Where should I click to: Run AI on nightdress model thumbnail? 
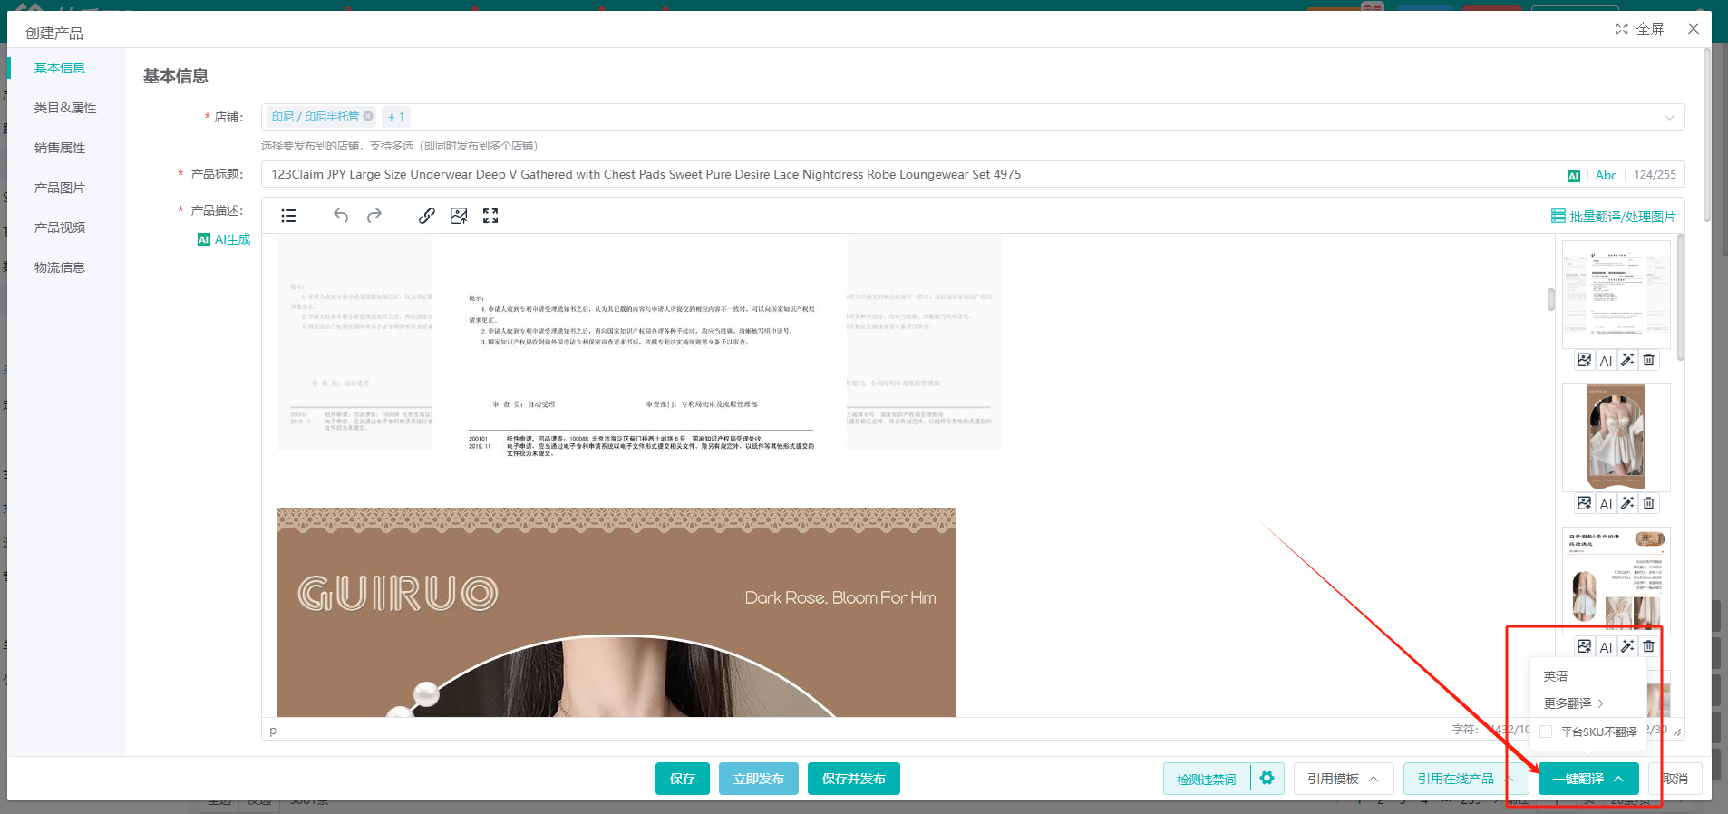(1606, 503)
